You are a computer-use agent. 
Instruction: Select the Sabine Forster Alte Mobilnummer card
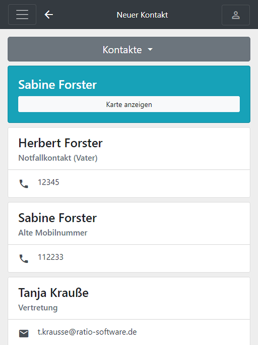pyautogui.click(x=58, y=218)
